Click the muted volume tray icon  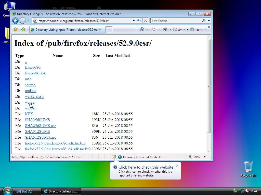click(247, 191)
